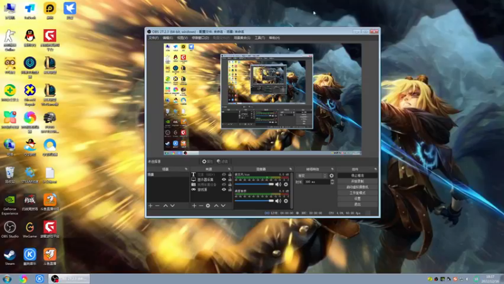
Task: Increase transition duration with up arrow
Action: pyautogui.click(x=332, y=180)
